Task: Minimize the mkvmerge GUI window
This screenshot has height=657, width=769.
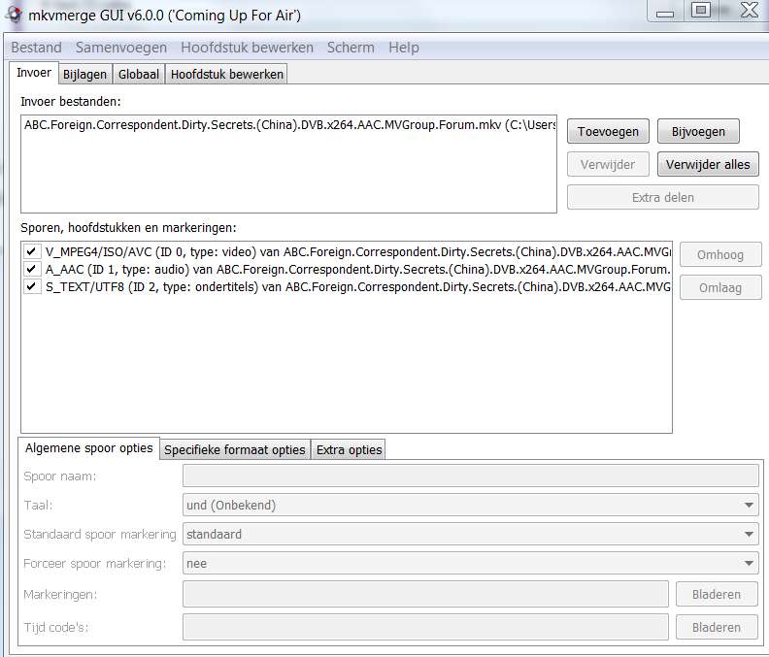Action: point(665,12)
